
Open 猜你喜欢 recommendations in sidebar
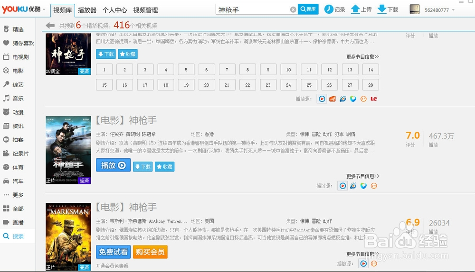pos(18,43)
